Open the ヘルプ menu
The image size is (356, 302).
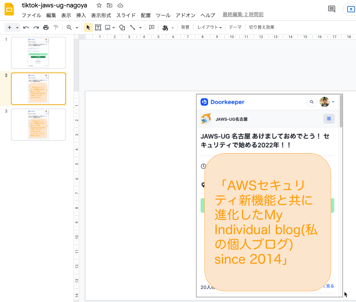(208, 15)
